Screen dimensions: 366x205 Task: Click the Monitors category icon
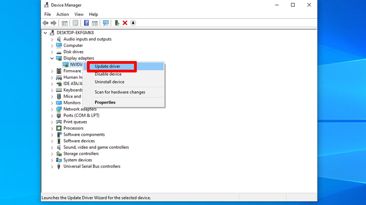point(59,103)
